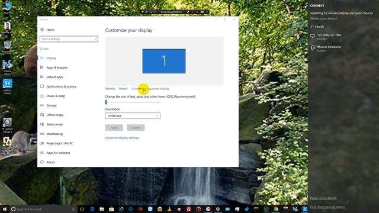
Task: Open VLC media player from the taskbar
Action: tap(169, 209)
